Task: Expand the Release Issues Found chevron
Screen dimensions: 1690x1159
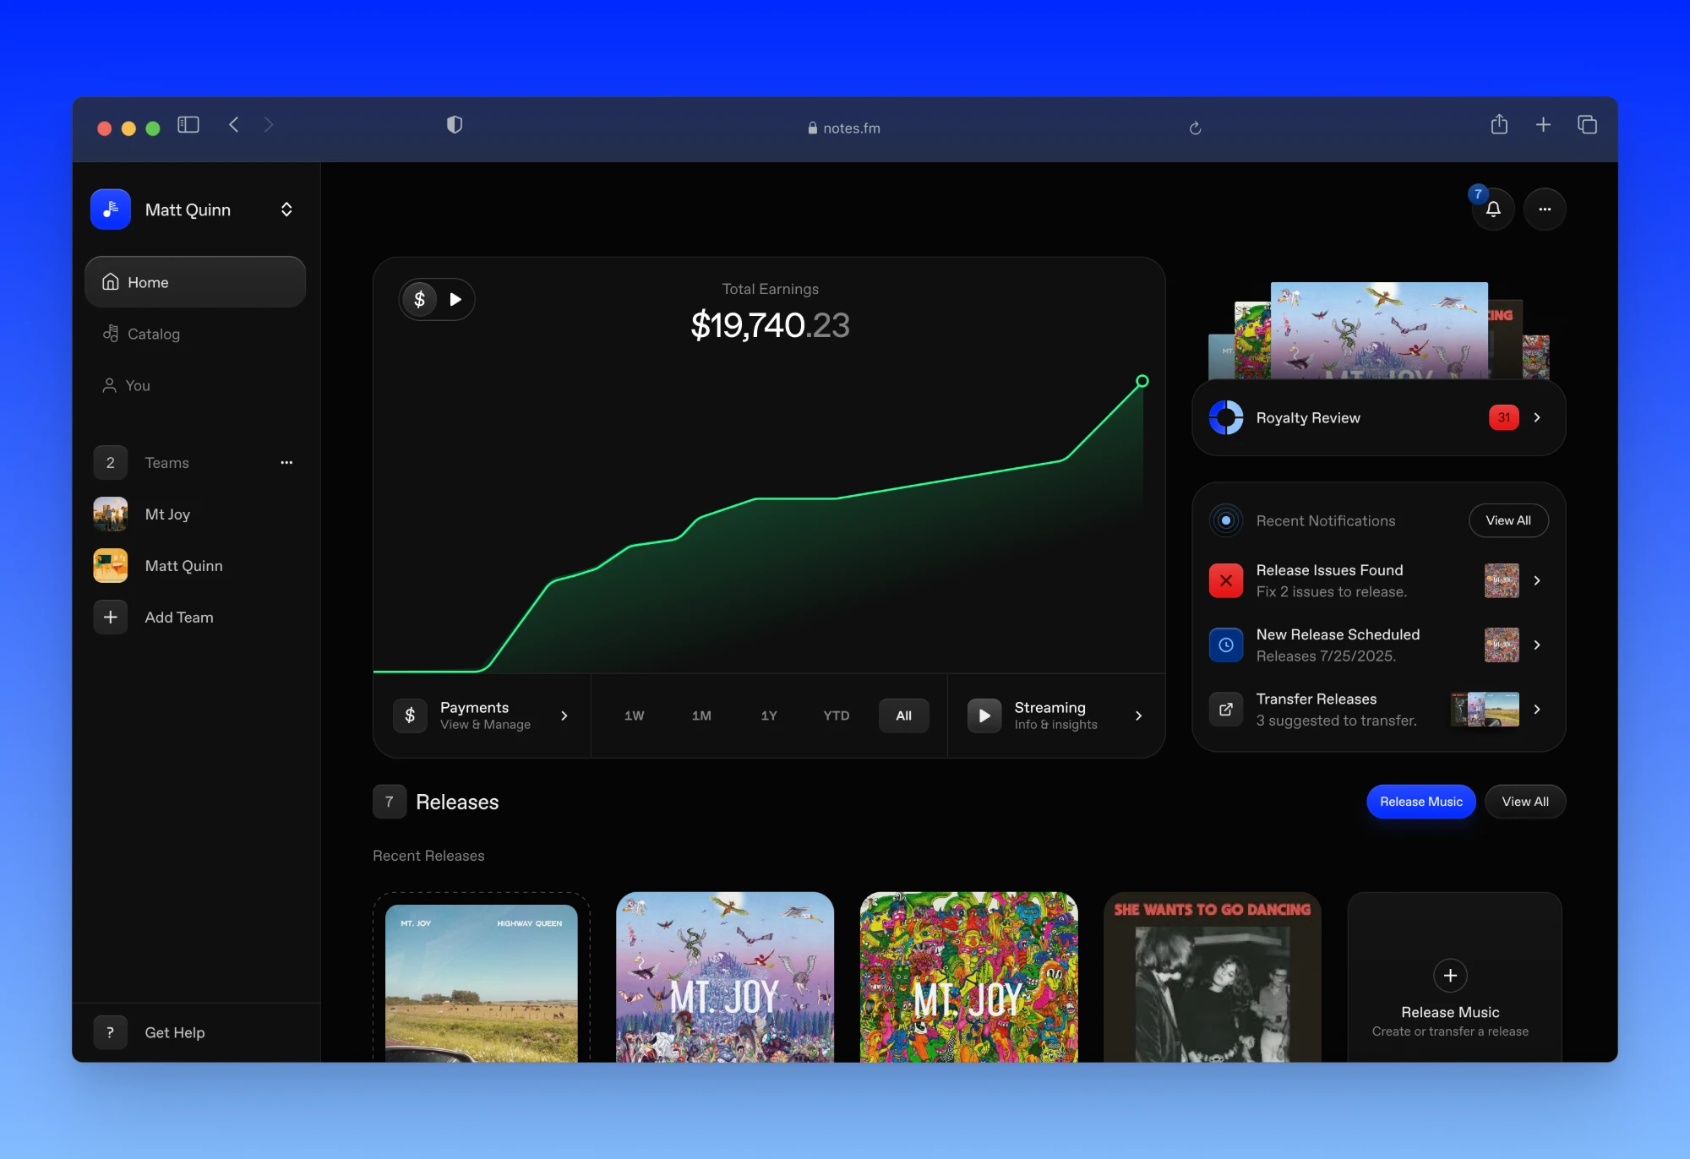Action: pos(1537,580)
